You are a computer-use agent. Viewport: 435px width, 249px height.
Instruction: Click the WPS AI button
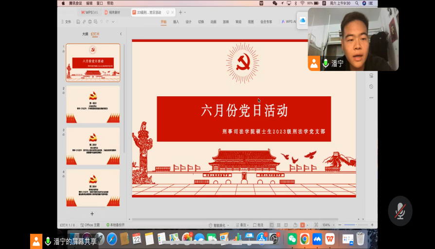point(289,22)
